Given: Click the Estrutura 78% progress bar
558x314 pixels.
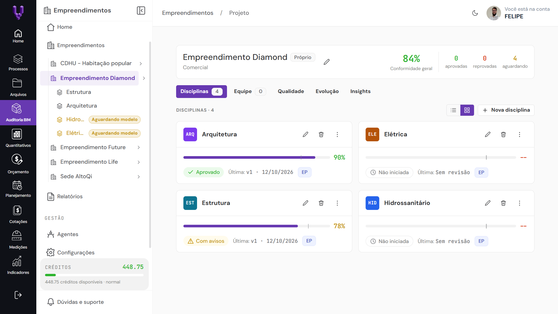Looking at the screenshot, I should pyautogui.click(x=257, y=226).
